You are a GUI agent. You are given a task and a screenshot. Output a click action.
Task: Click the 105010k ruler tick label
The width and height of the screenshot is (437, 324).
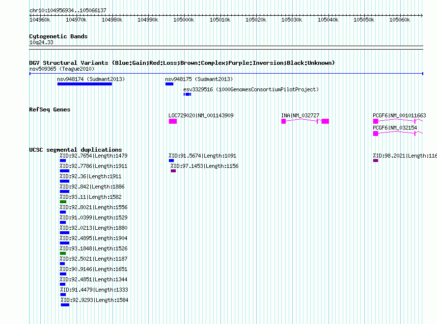(220, 20)
